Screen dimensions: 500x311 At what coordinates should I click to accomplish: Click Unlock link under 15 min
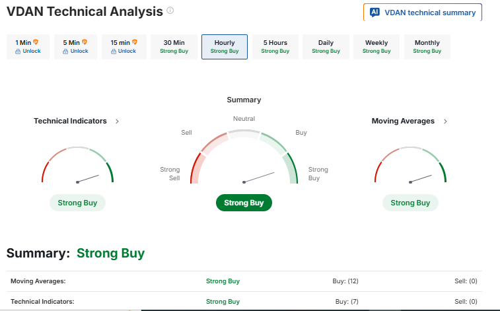point(127,51)
